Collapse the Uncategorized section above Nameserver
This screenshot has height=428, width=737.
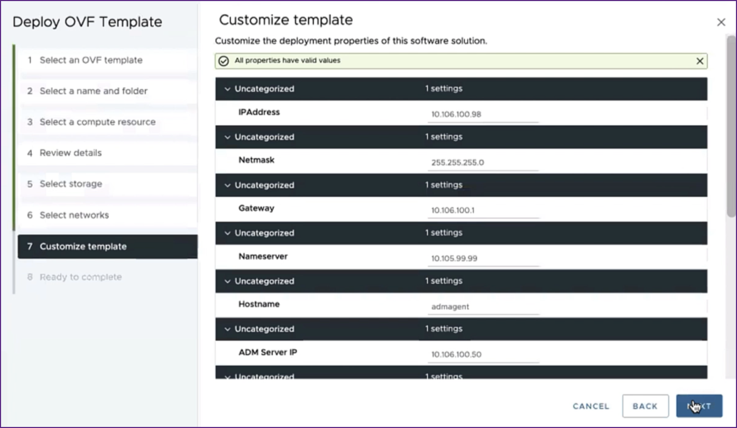(x=228, y=233)
